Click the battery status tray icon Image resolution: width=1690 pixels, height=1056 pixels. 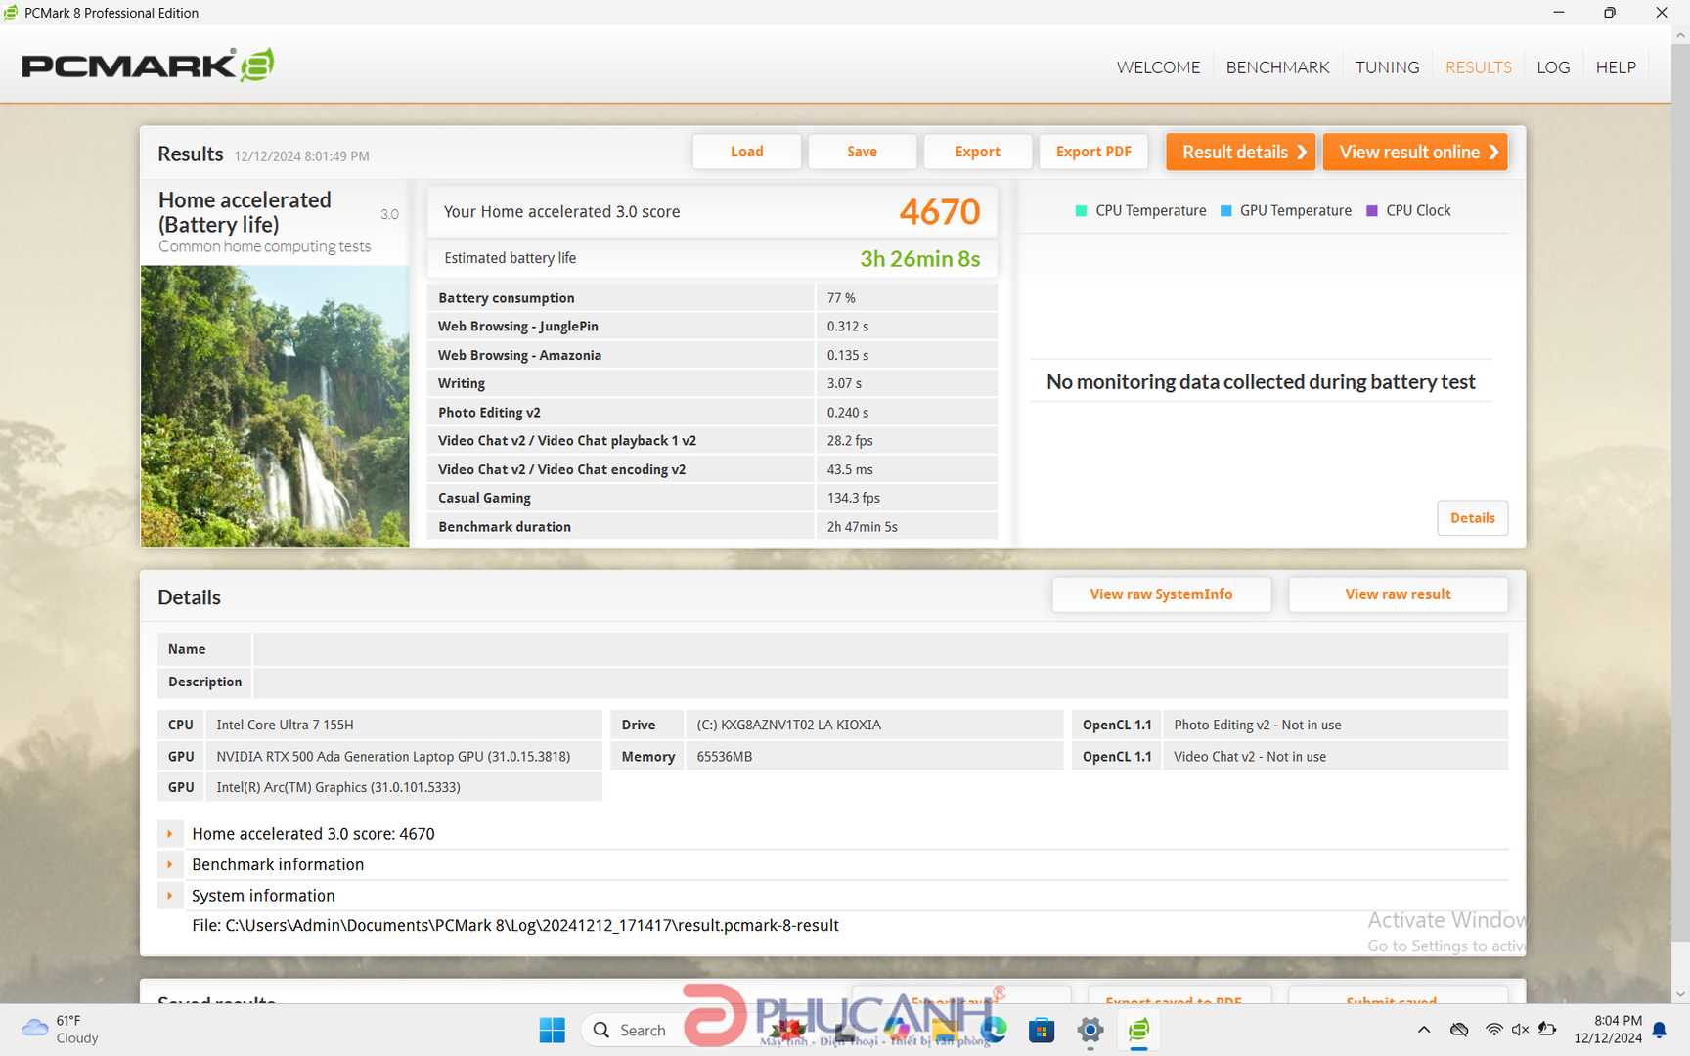click(1547, 1030)
